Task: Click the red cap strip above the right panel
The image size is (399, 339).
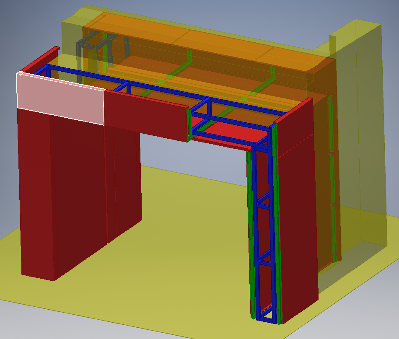Action: [293, 111]
